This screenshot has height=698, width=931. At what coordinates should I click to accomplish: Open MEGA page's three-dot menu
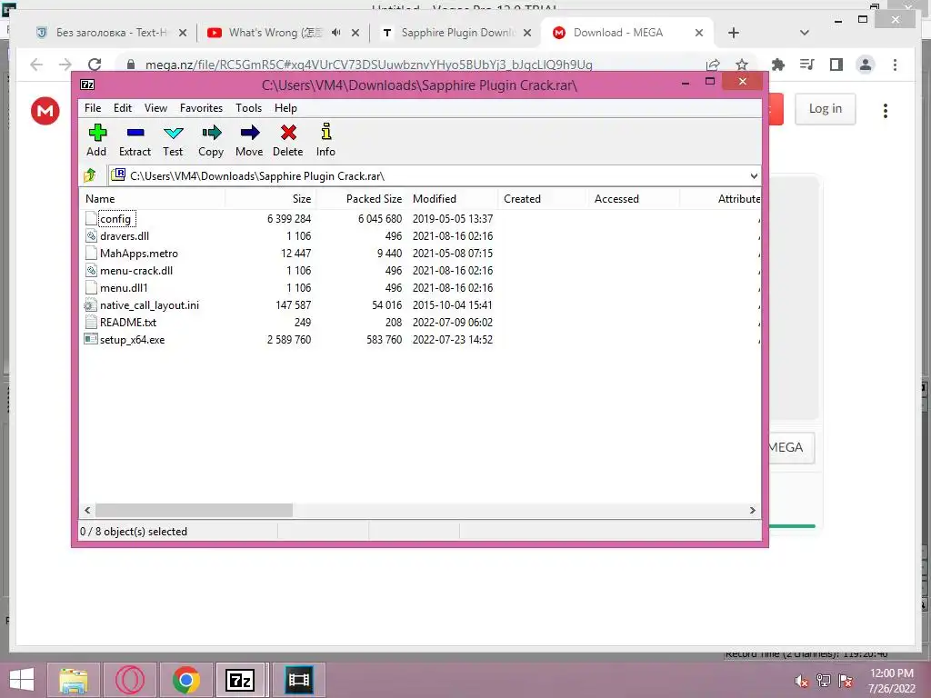886,110
